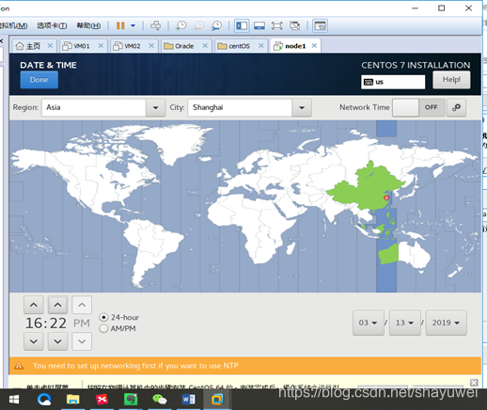Click the AM/PM down arrow

(82, 341)
